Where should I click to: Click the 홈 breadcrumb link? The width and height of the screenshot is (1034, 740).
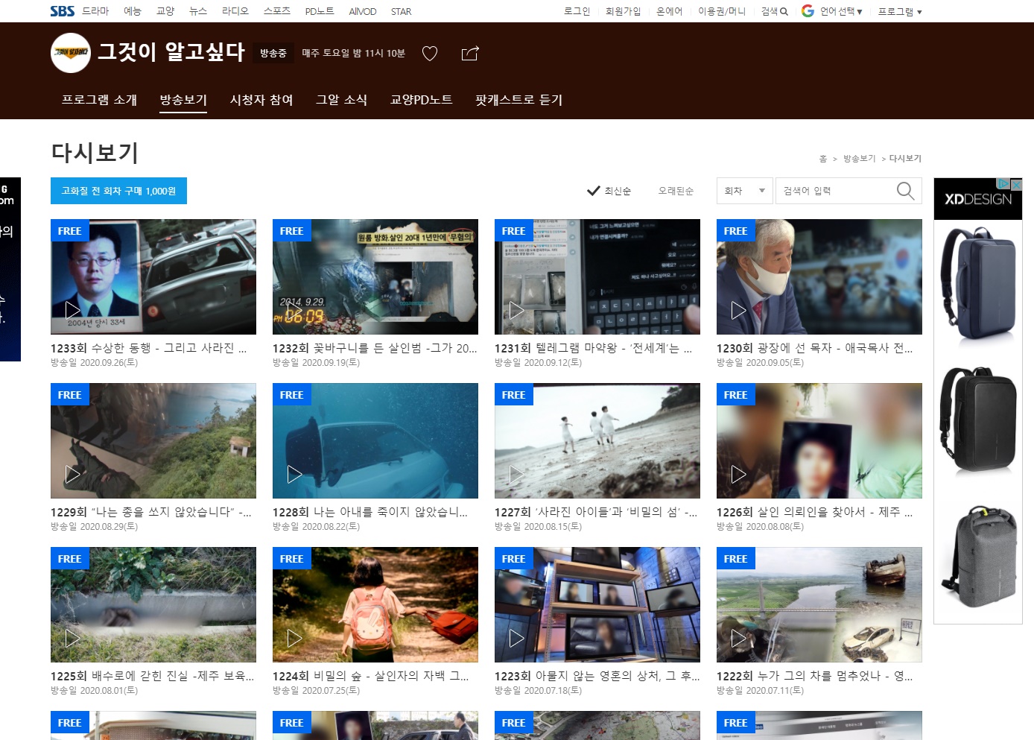click(x=823, y=159)
